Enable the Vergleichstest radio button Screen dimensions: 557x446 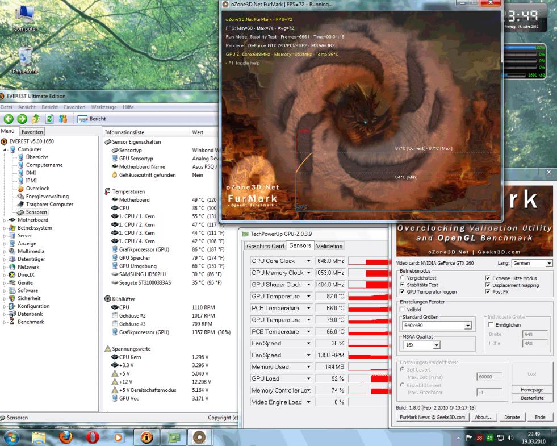[x=402, y=278]
